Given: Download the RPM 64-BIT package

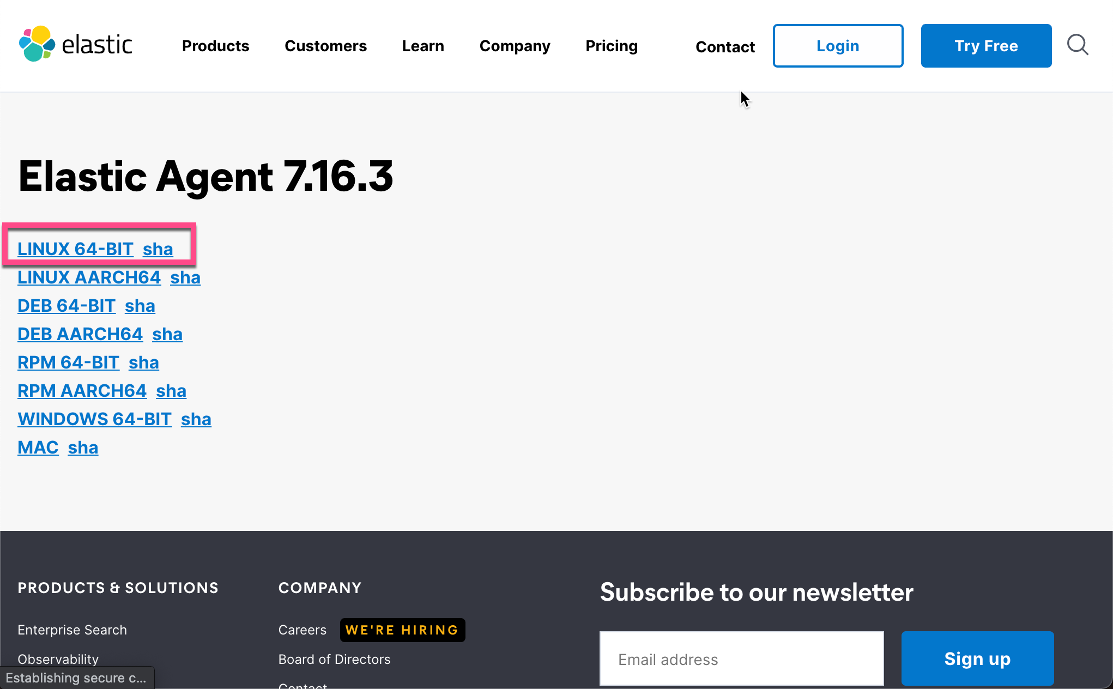Looking at the screenshot, I should [68, 362].
